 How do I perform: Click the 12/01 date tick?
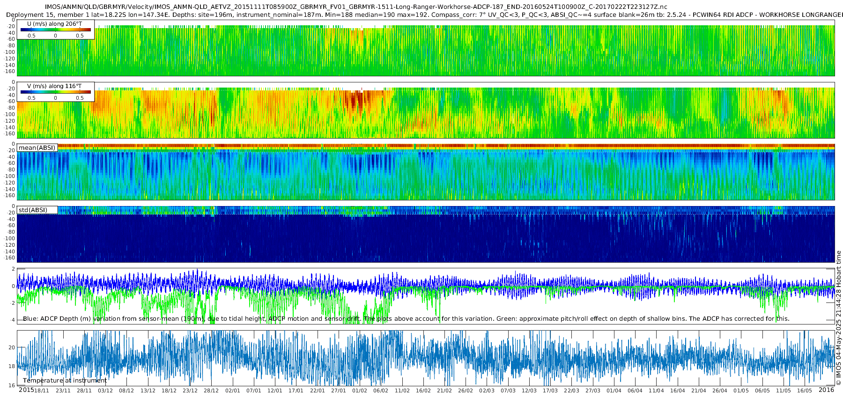(275, 391)
